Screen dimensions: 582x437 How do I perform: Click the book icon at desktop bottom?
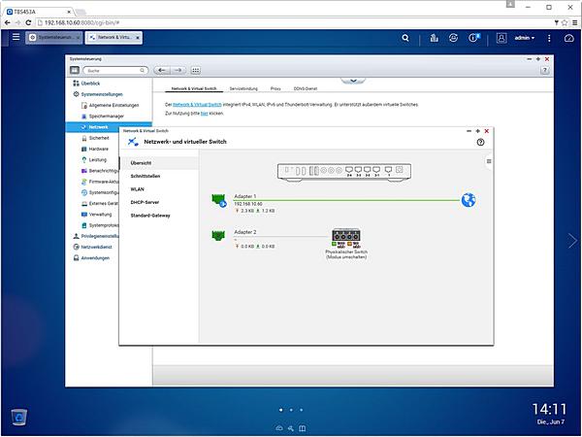[x=303, y=428]
